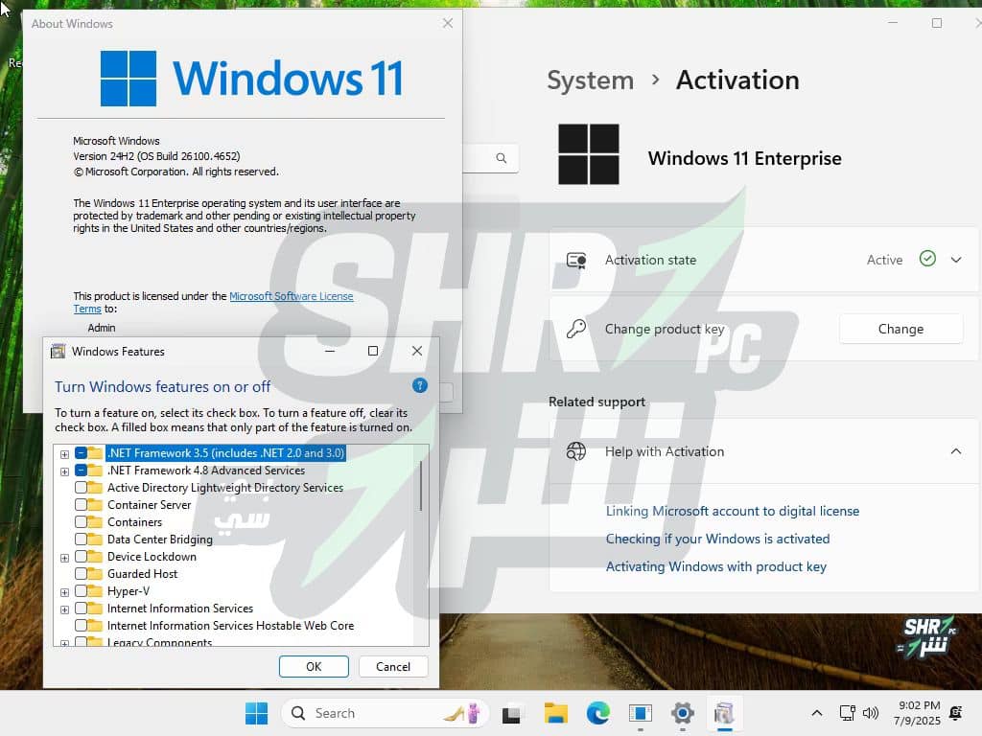
Task: Click the Windows Features title bar icon
Action: [x=58, y=351]
